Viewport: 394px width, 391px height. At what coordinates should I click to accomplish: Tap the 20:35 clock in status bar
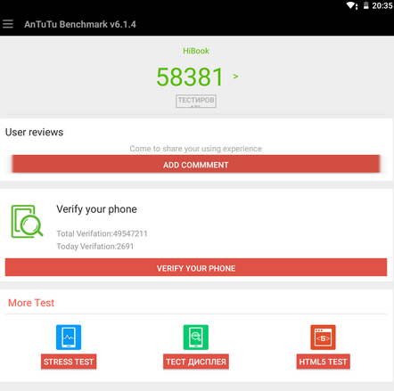pyautogui.click(x=382, y=5)
